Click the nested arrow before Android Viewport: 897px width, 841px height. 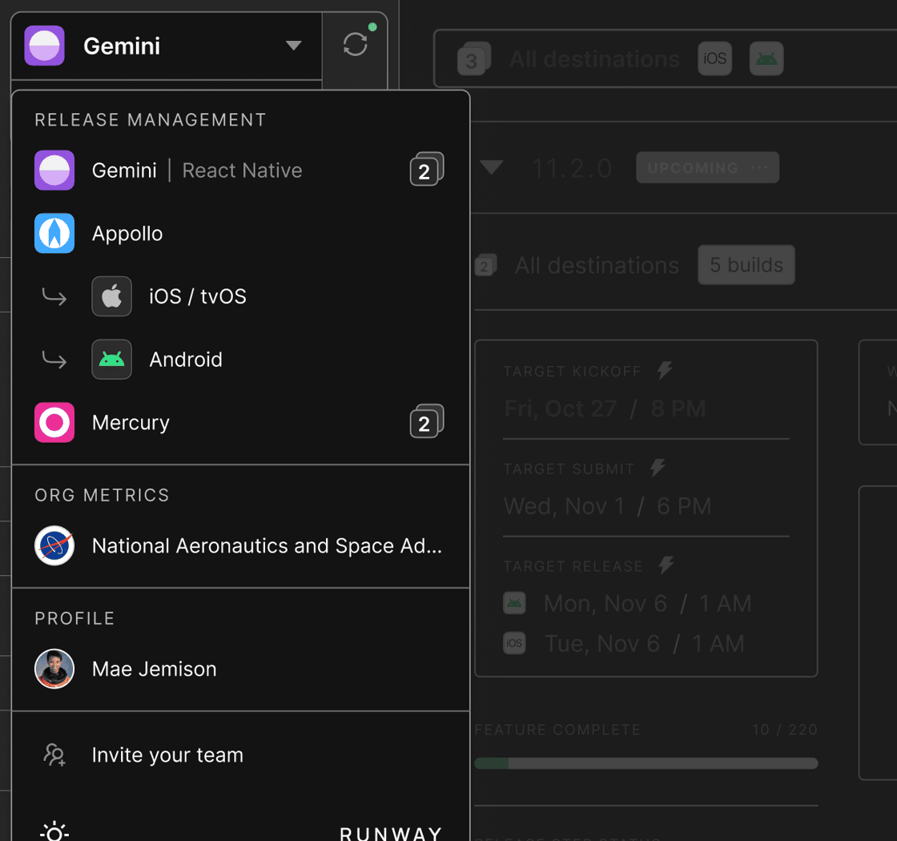(x=54, y=360)
